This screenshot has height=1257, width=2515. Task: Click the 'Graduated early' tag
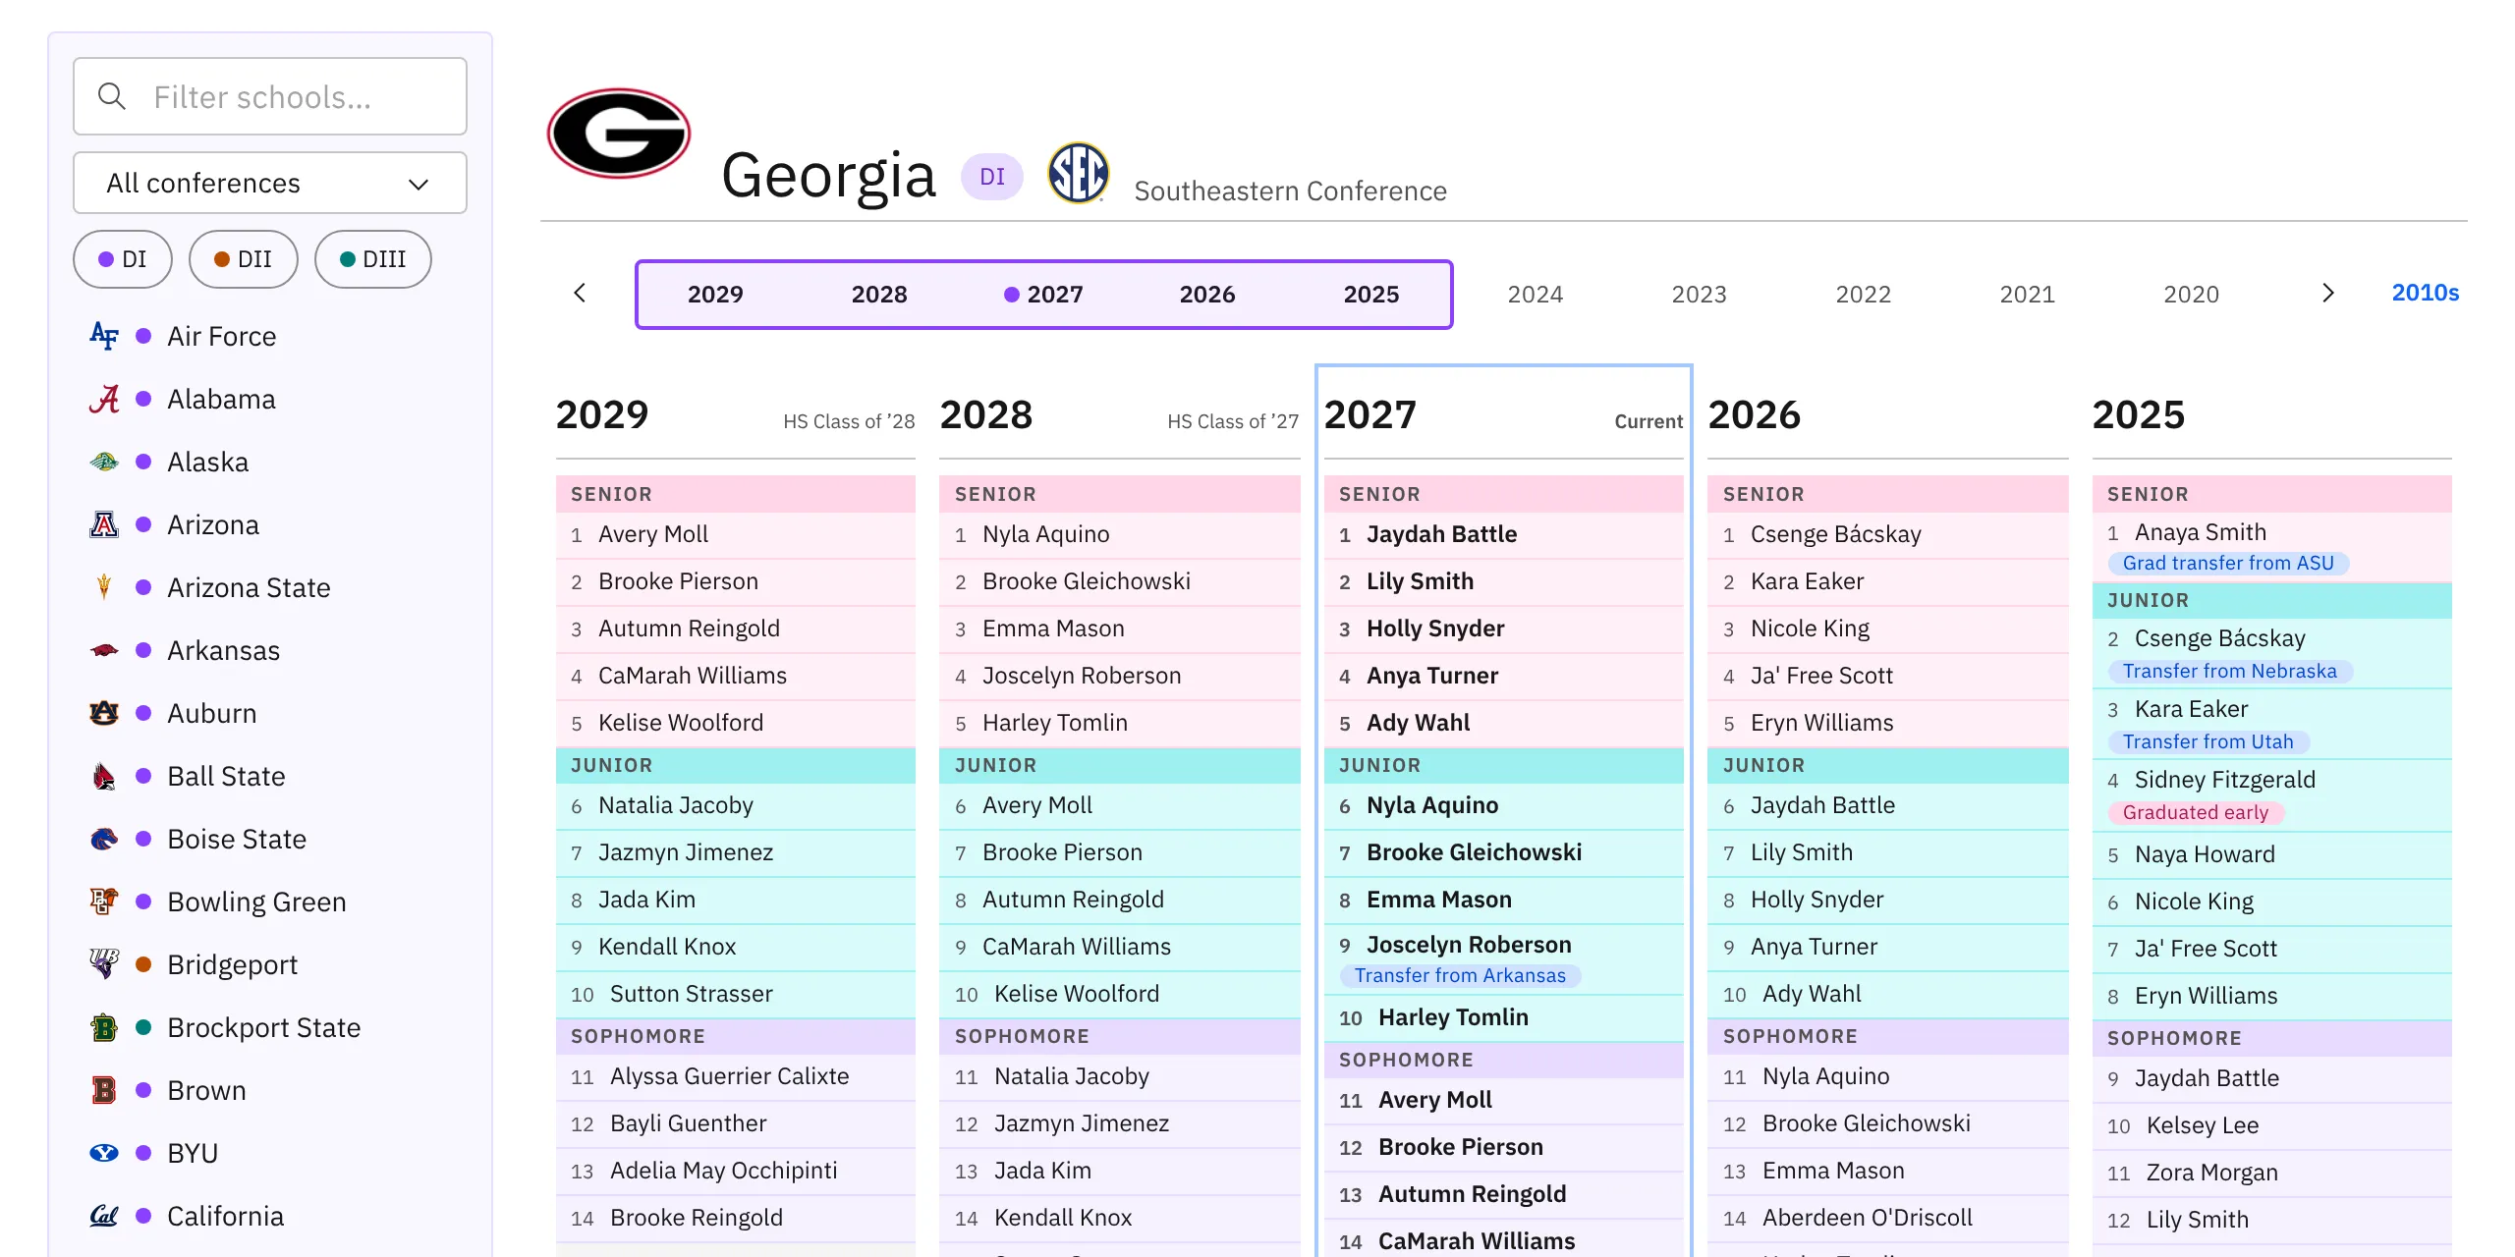coord(2196,812)
